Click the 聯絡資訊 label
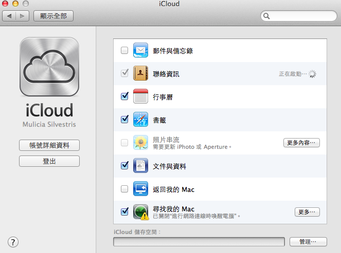341x253 pixels. (x=166, y=74)
